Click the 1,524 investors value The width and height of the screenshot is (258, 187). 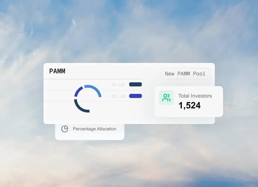pyautogui.click(x=189, y=105)
